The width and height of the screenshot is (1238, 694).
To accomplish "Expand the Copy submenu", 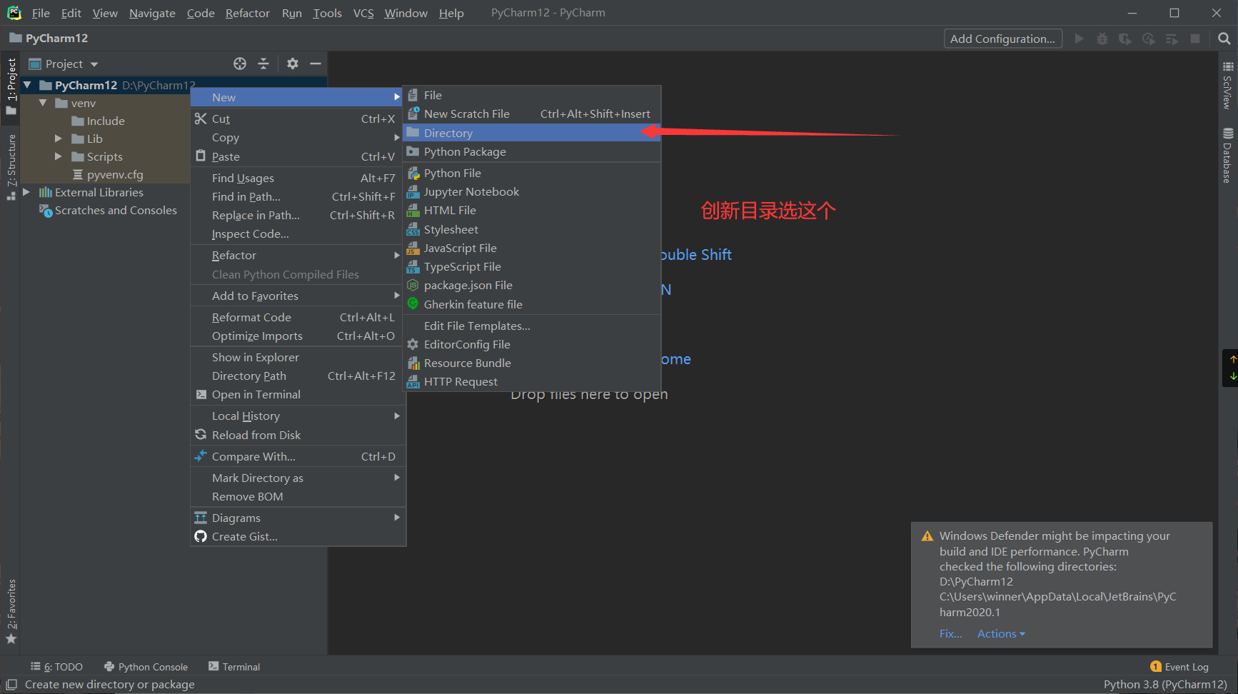I will [x=298, y=138].
